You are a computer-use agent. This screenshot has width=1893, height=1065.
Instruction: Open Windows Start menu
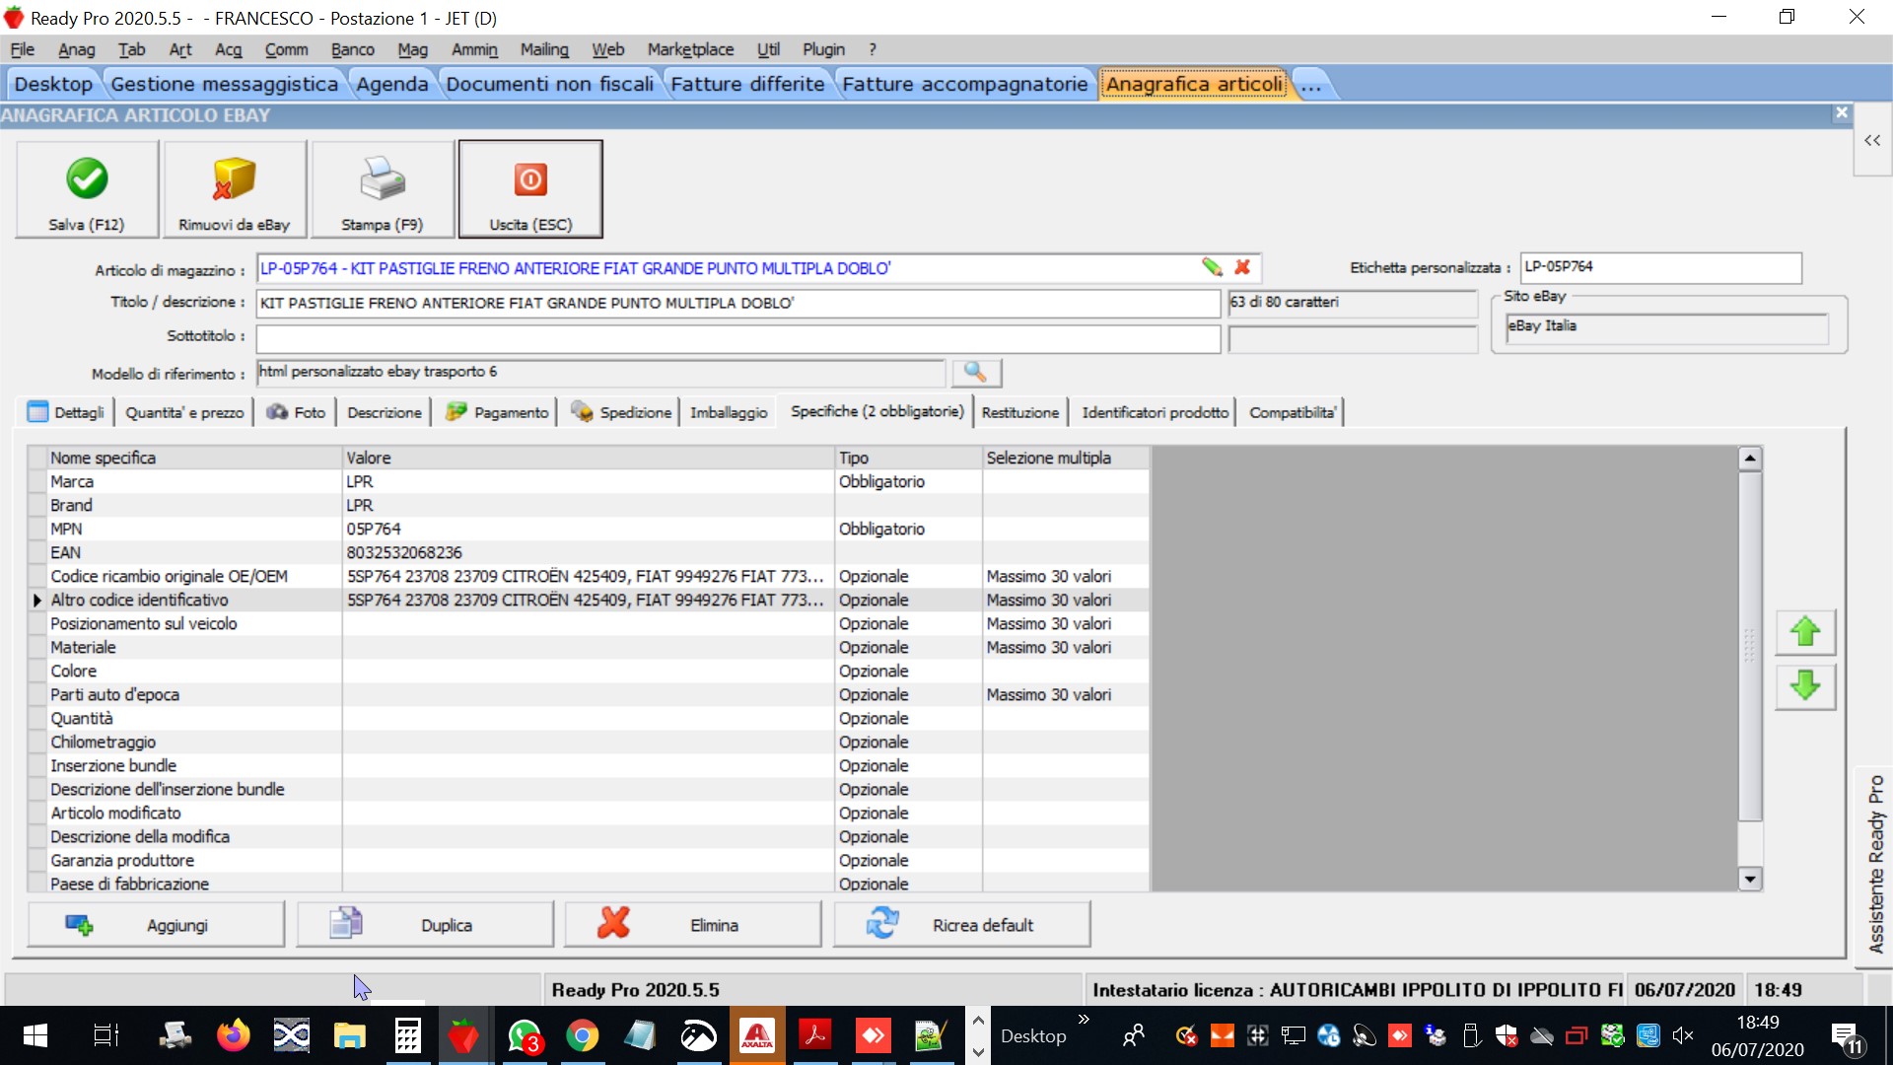[35, 1035]
